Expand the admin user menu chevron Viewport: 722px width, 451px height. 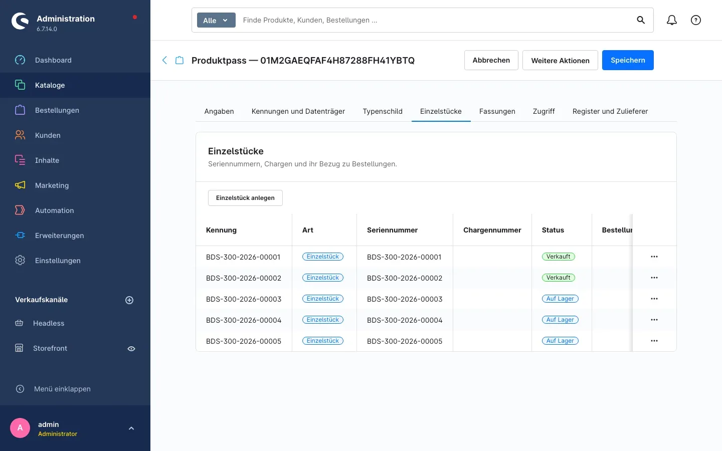pyautogui.click(x=131, y=428)
